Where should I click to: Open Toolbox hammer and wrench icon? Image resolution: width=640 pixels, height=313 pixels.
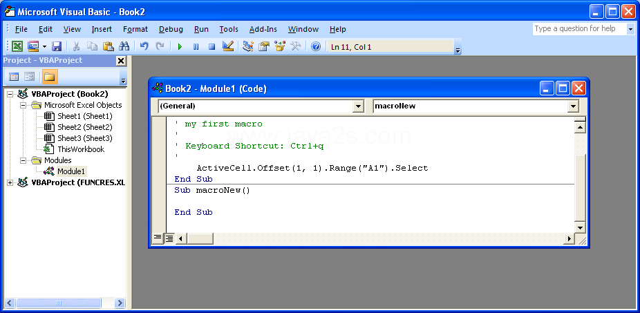point(296,46)
